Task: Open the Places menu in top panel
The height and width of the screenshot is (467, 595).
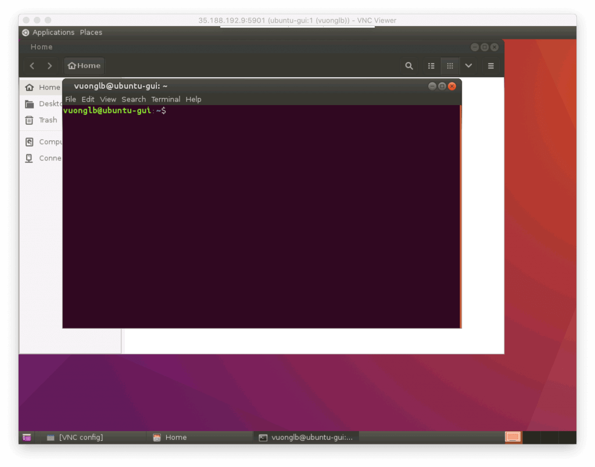Action: (91, 32)
